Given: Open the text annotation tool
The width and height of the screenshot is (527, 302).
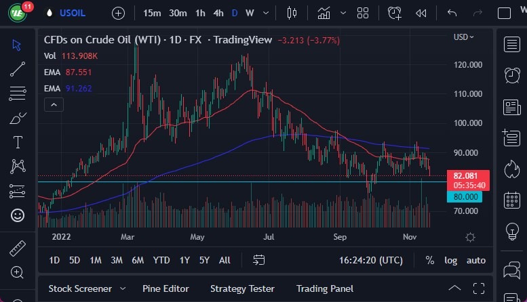Looking at the screenshot, I should pyautogui.click(x=18, y=142).
